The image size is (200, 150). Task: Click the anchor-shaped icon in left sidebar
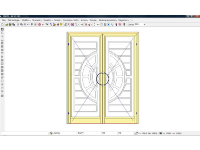2,36
